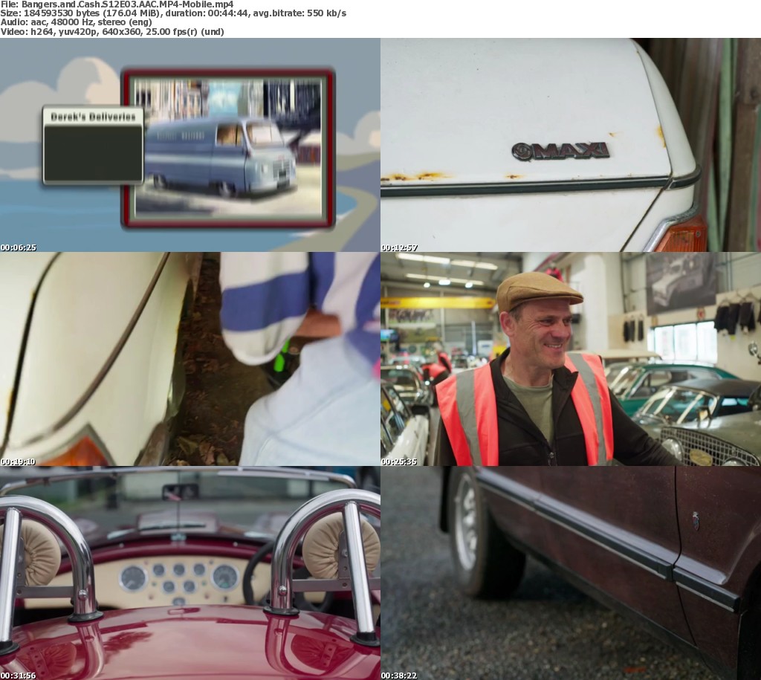This screenshot has width=761, height=680.
Task: Click the 'Derek's Deliveries' label in first frame
Action: click(93, 117)
